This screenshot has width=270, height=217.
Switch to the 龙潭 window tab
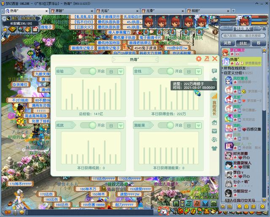pos(163,11)
